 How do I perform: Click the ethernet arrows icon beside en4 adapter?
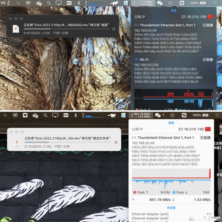coord(209,214)
